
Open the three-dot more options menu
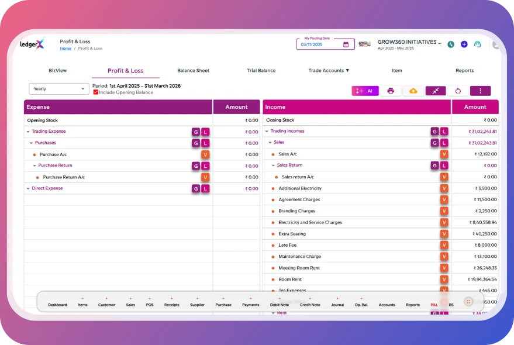pos(480,91)
